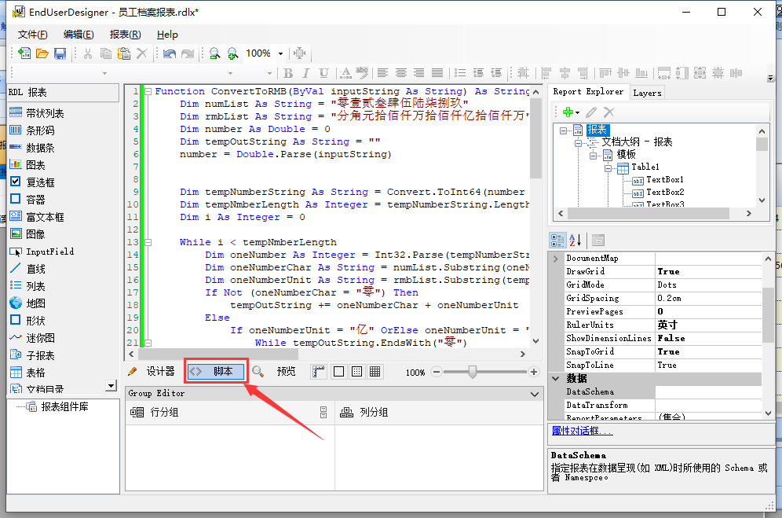Click the toolbox scroll-down arrow button
The image size is (782, 518).
(111, 386)
